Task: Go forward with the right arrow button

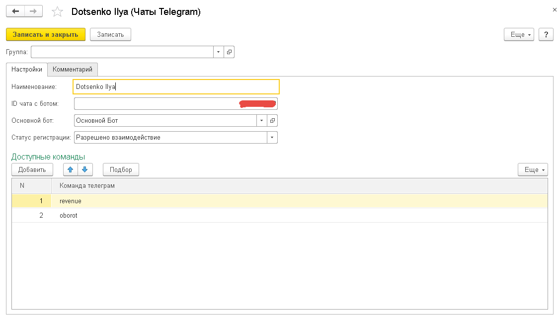Action: (33, 11)
